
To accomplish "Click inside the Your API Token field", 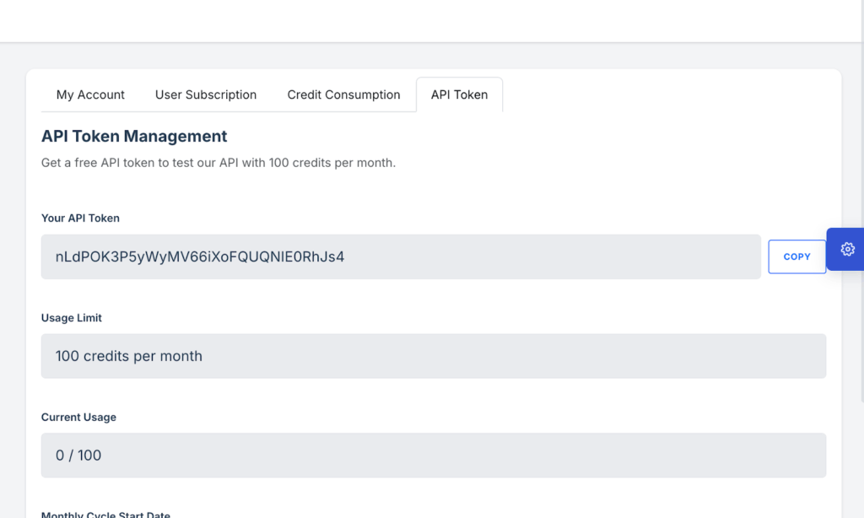I will [401, 256].
